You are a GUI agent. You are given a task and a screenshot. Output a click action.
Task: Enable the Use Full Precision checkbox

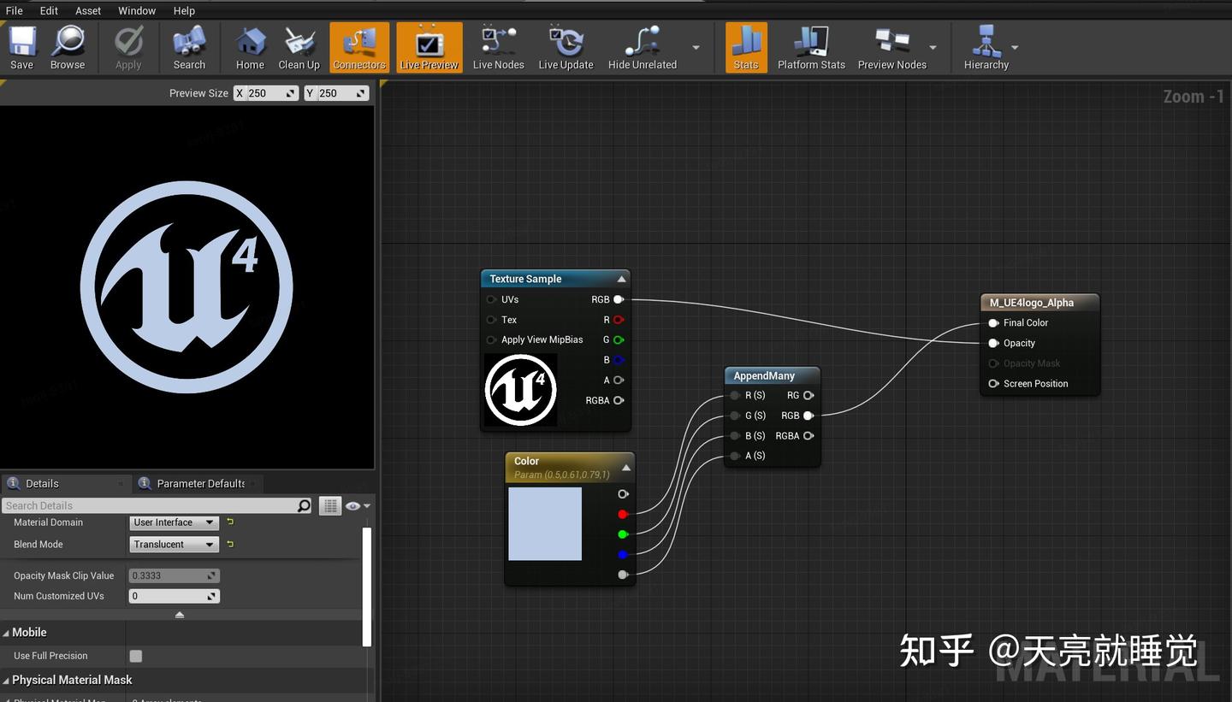[x=135, y=656]
